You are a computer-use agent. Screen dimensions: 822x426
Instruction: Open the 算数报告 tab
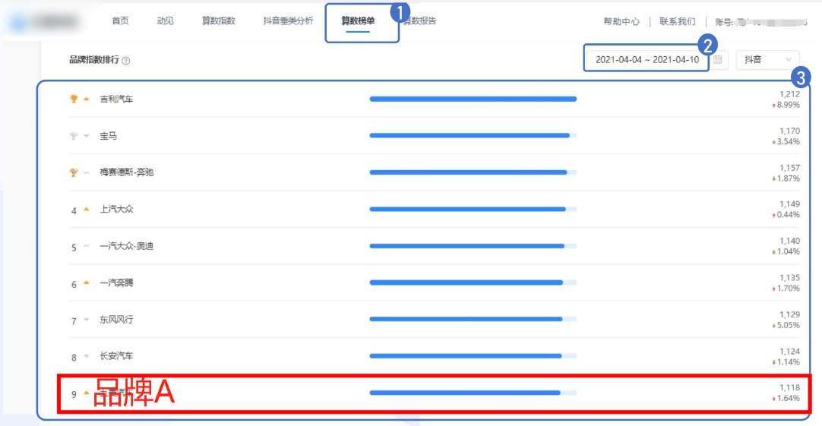tap(420, 21)
